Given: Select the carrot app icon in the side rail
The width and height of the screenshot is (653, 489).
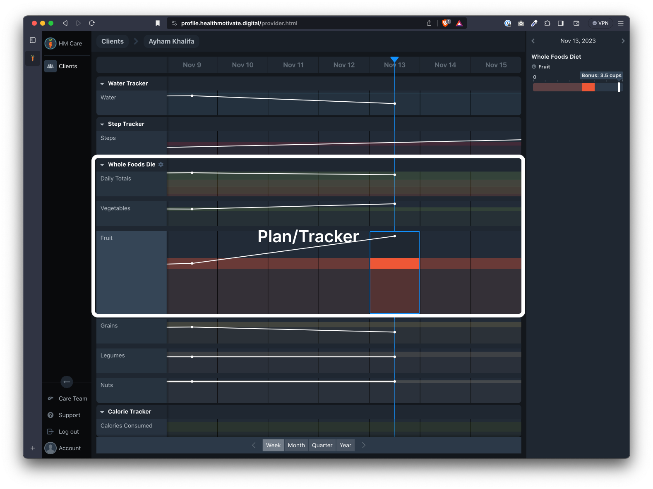Looking at the screenshot, I should [33, 58].
